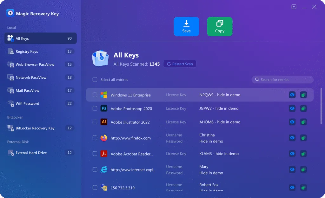Check the firefox.com row checkbox
Viewport: 325px width, 198px height.
click(x=95, y=138)
